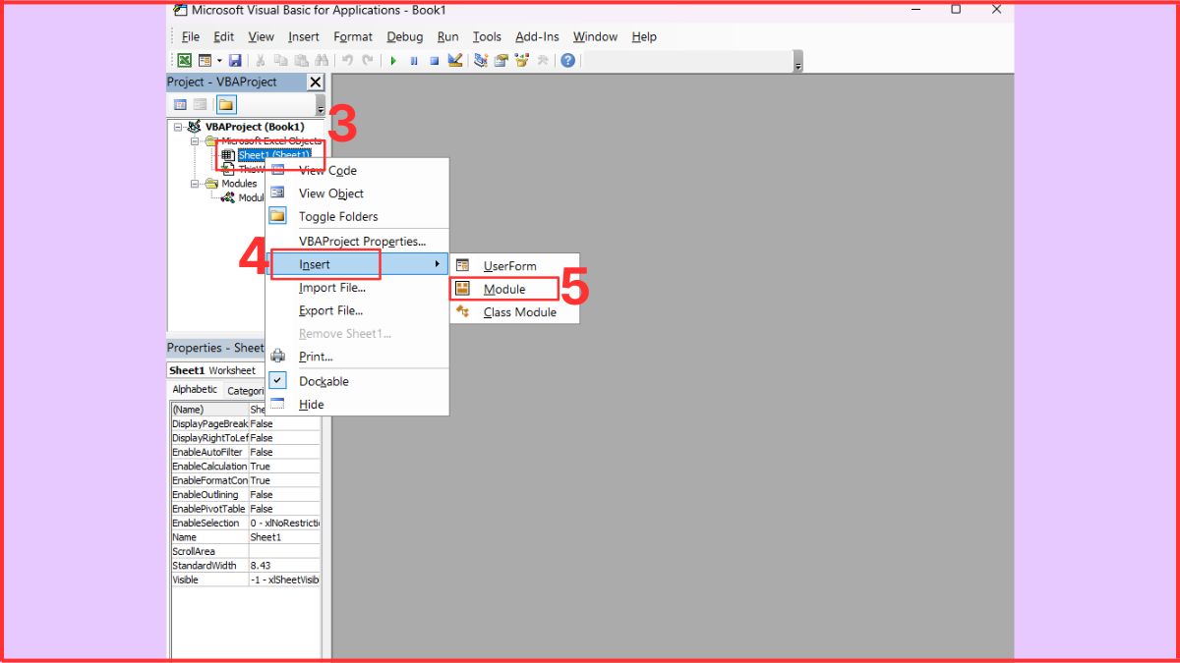Select Module from the Insert submenu
Screen dimensions: 1180x663
coord(503,289)
